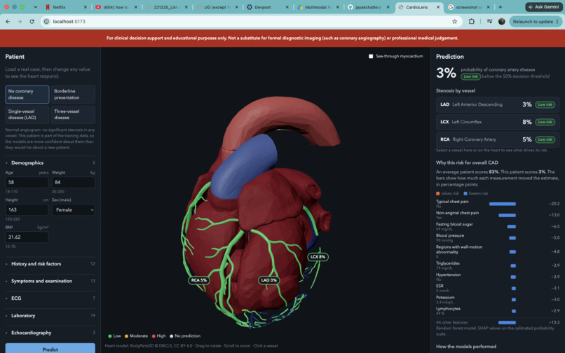The image size is (565, 353).
Task: Expand the Laboratory section
Action: [50, 316]
